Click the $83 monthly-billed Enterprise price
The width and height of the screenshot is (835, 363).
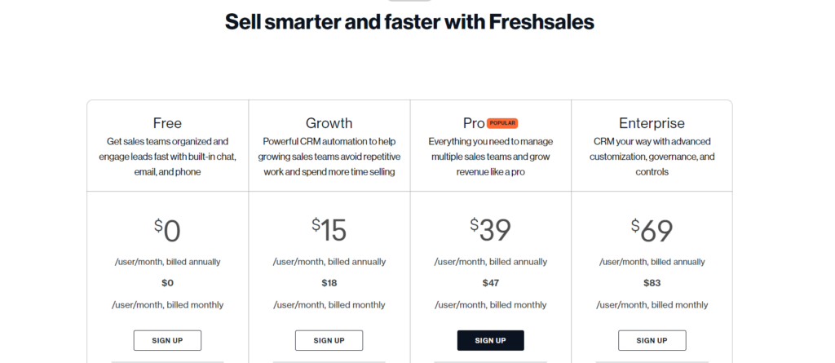(x=652, y=283)
